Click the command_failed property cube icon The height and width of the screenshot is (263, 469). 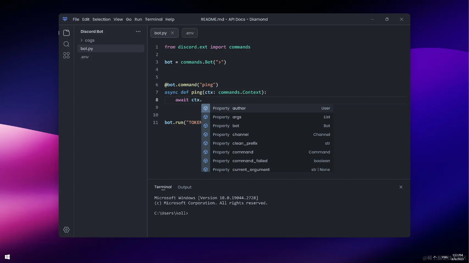pyautogui.click(x=206, y=161)
